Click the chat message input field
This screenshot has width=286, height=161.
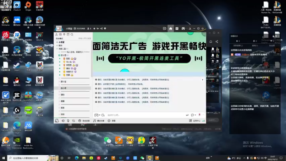tap(146, 115)
